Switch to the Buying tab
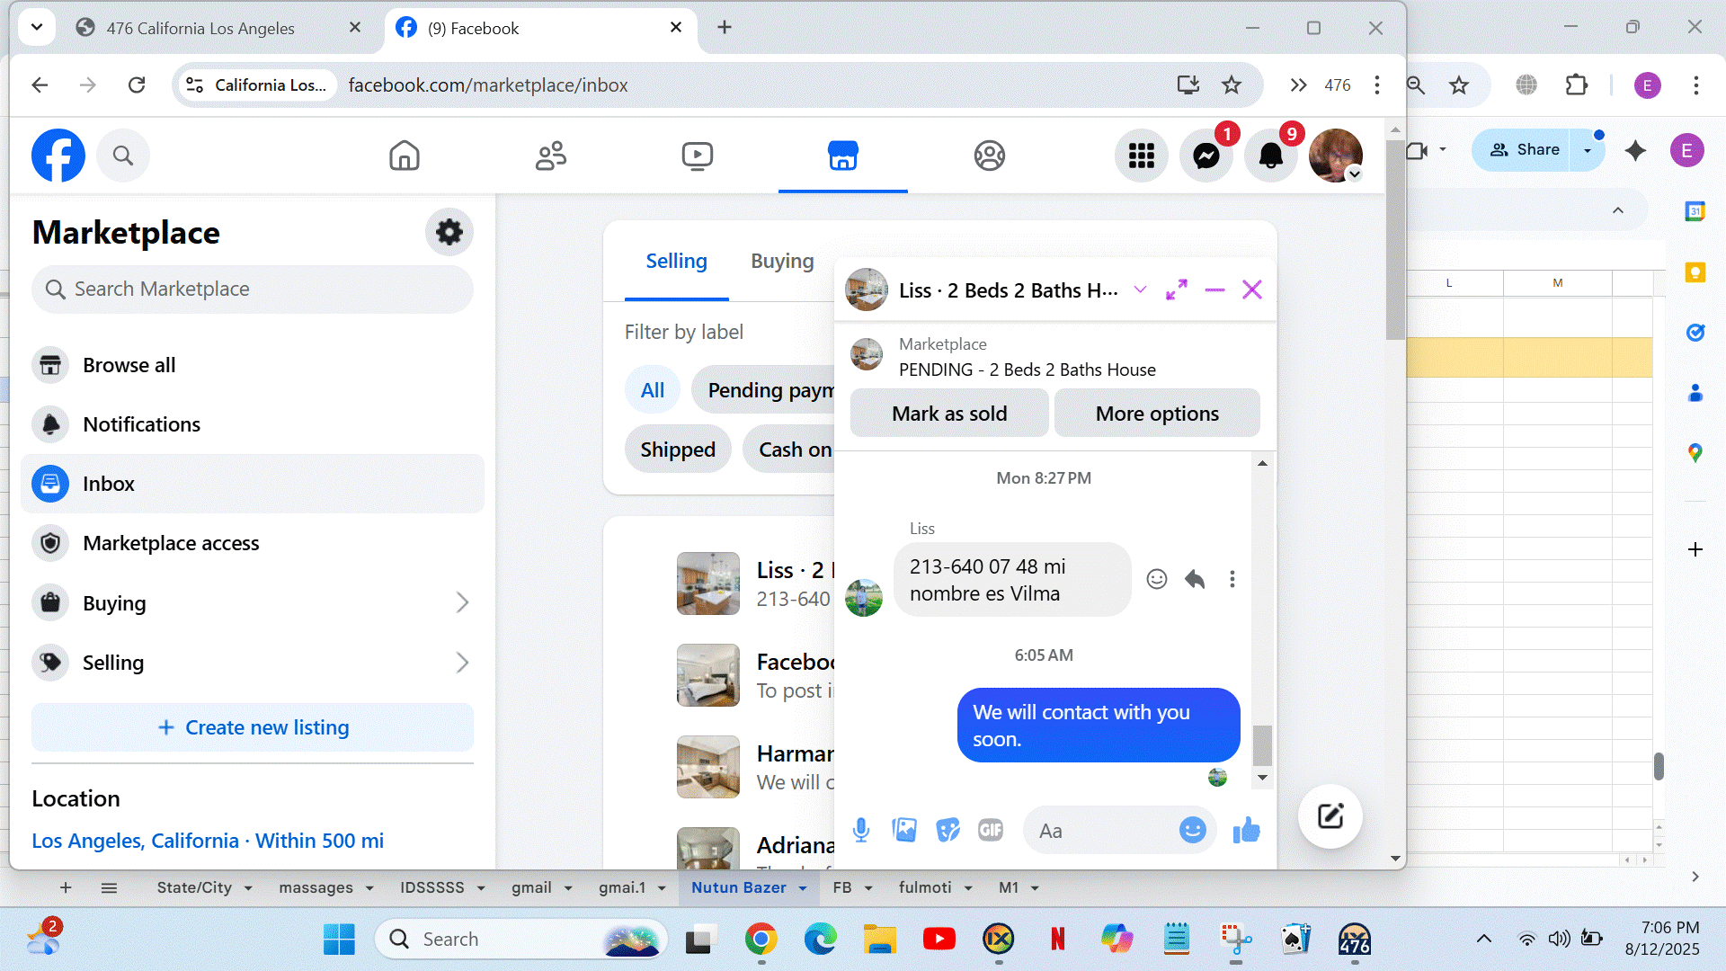1726x971 pixels. pyautogui.click(x=782, y=261)
